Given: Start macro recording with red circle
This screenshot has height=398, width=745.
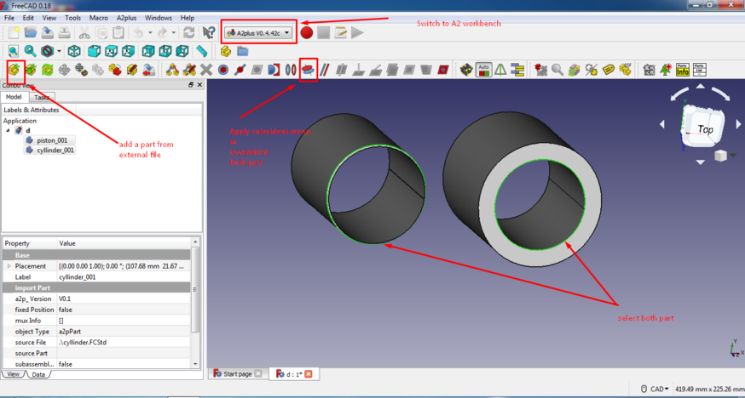Looking at the screenshot, I should (x=307, y=32).
